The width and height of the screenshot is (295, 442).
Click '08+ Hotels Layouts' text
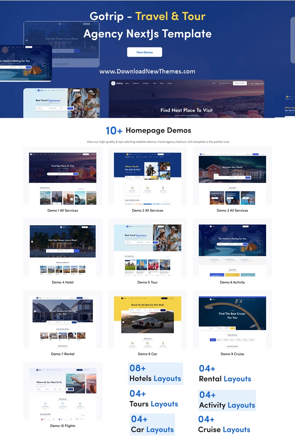point(155,373)
